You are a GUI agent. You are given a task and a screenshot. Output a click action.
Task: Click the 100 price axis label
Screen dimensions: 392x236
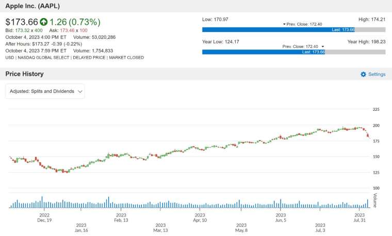376,188
